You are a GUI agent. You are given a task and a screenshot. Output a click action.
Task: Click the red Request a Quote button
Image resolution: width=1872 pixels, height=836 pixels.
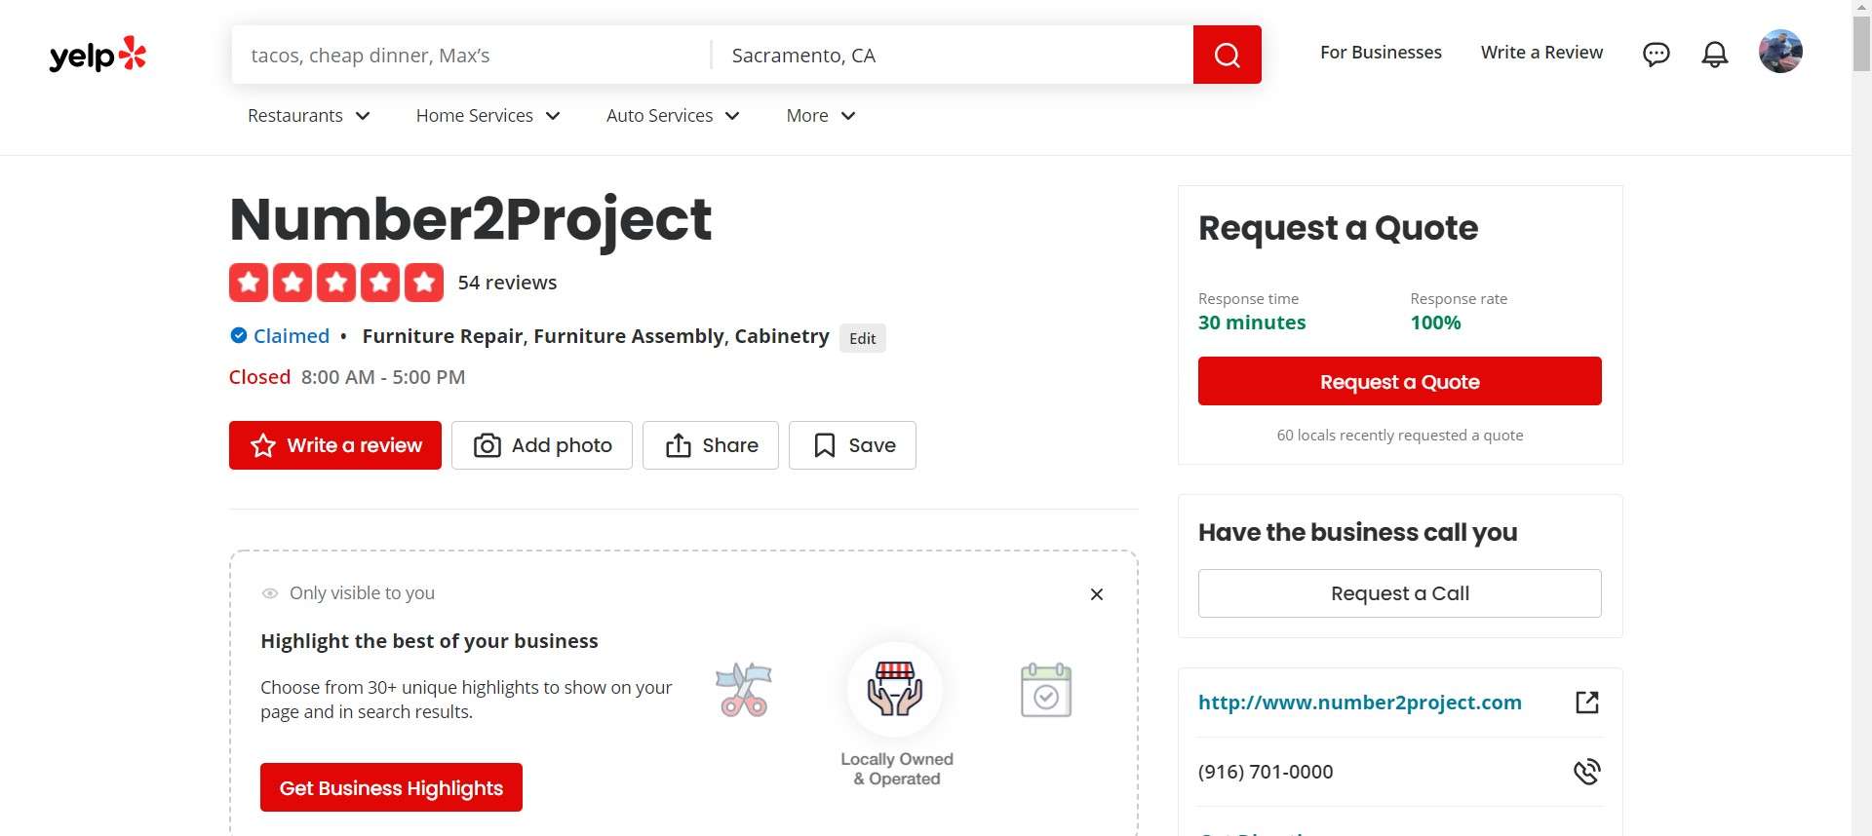point(1399,381)
